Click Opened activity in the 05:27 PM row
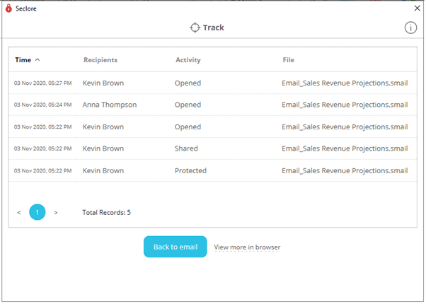 188,83
